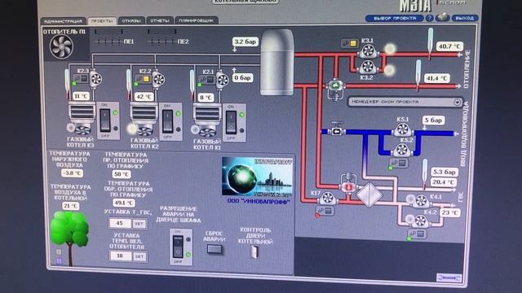Click the Газовый котел К1 boiler icon

pyautogui.click(x=206, y=120)
